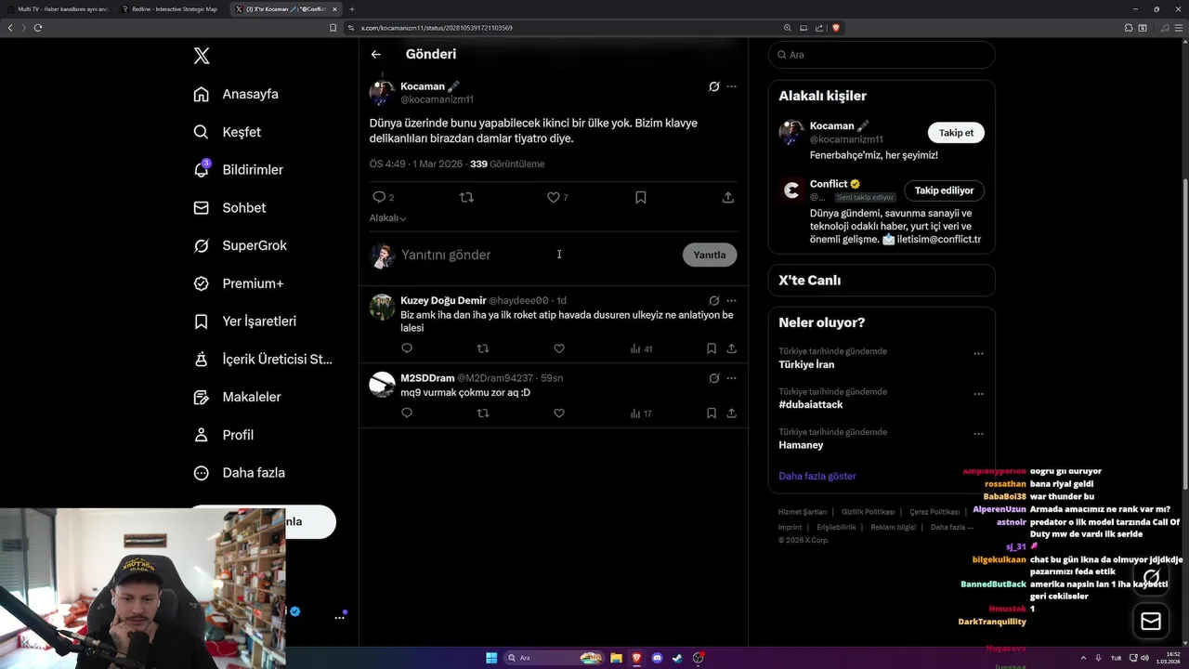Click Grok icon on Kuzey Doğu Demir's reply
The image size is (1189, 669).
(x=713, y=301)
